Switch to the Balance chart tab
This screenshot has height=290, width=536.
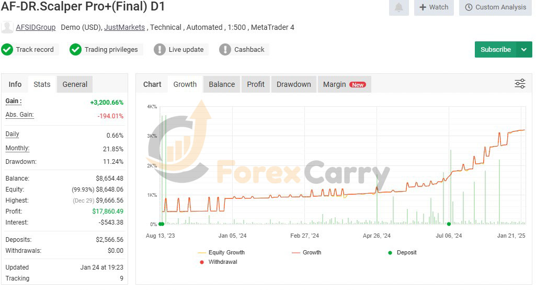pyautogui.click(x=222, y=84)
